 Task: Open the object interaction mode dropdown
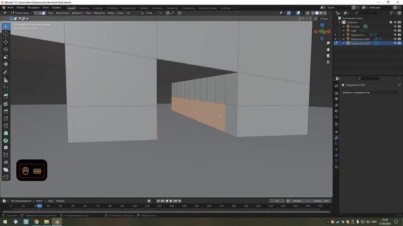[x=21, y=13]
